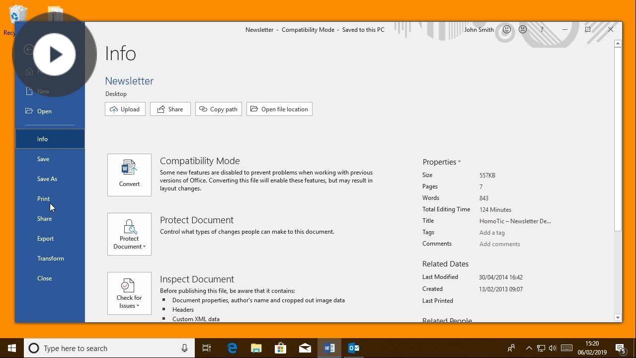The image size is (636, 358).
Task: Click the Convert button
Action: pos(129,175)
